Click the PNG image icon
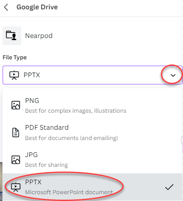The width and height of the screenshot is (183, 201). click(x=16, y=105)
